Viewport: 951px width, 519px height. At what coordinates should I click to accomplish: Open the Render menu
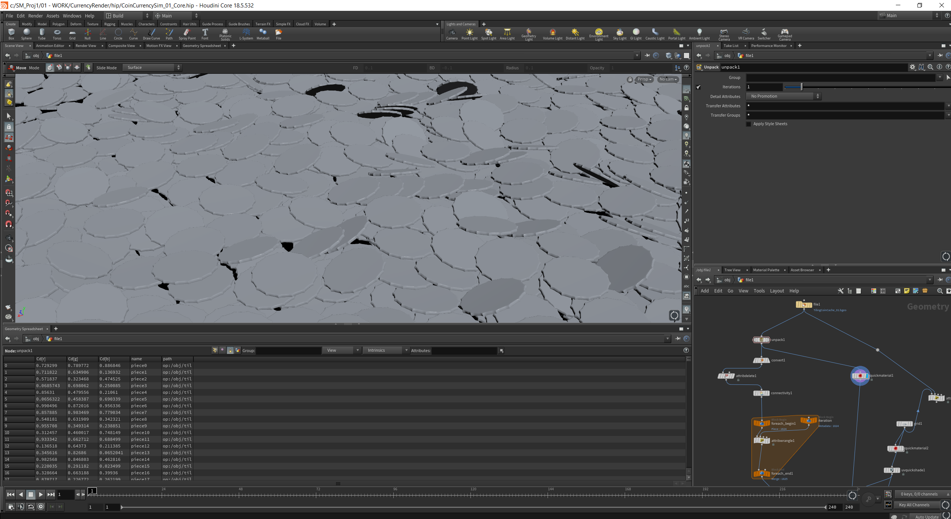[35, 16]
